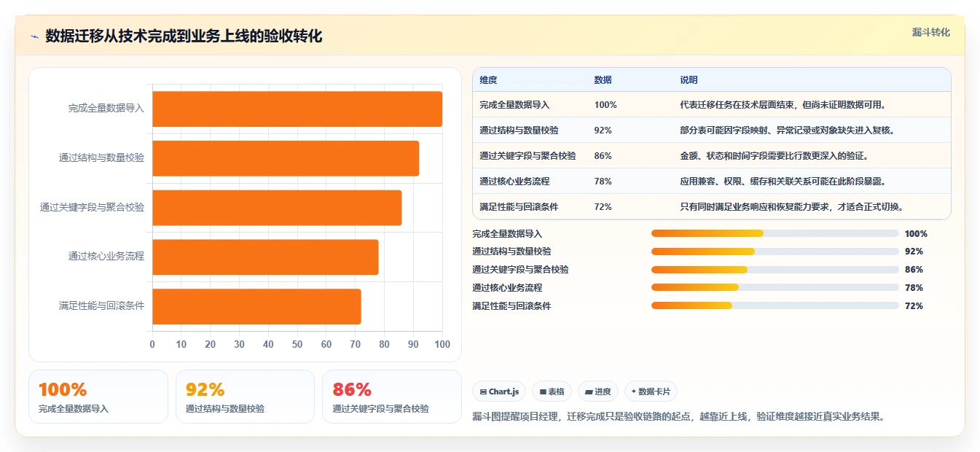This screenshot has width=980, height=452.
Task: Click the page title 数据迁移从技术完成到业务上线的验收转化
Action: 184,36
